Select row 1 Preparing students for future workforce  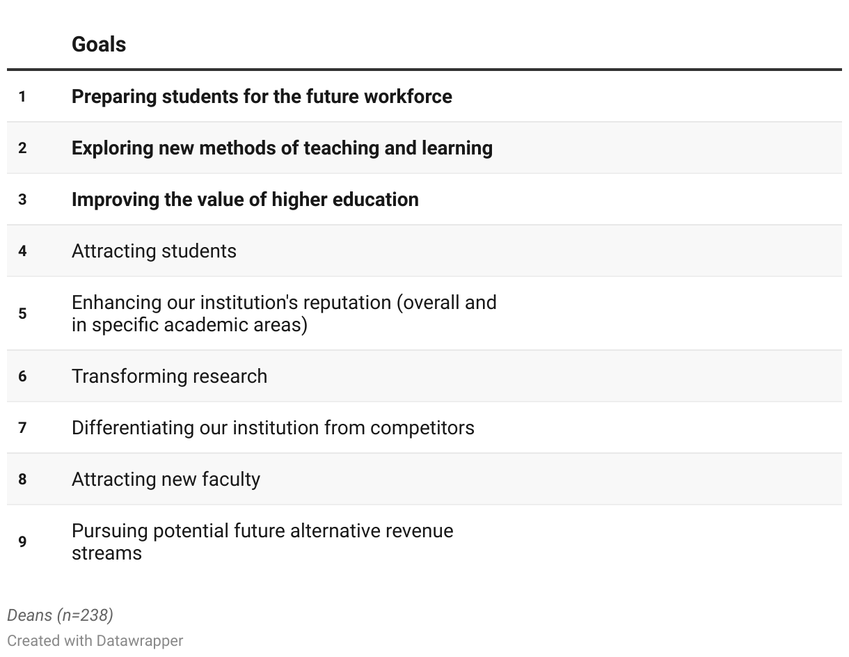click(424, 96)
